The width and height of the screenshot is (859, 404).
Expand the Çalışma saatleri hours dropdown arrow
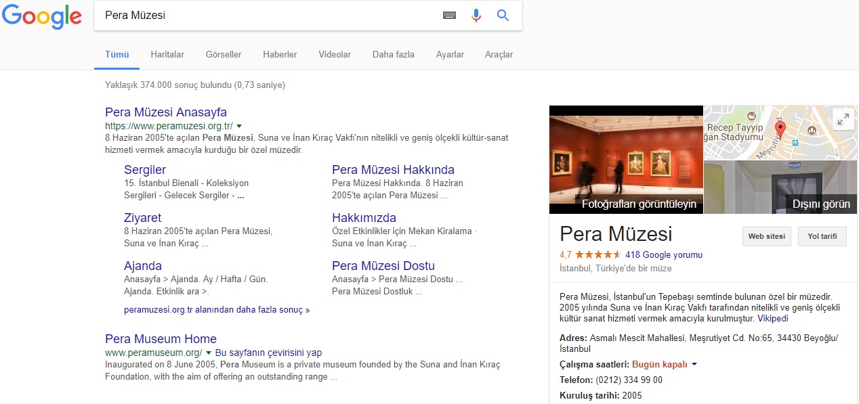[694, 364]
